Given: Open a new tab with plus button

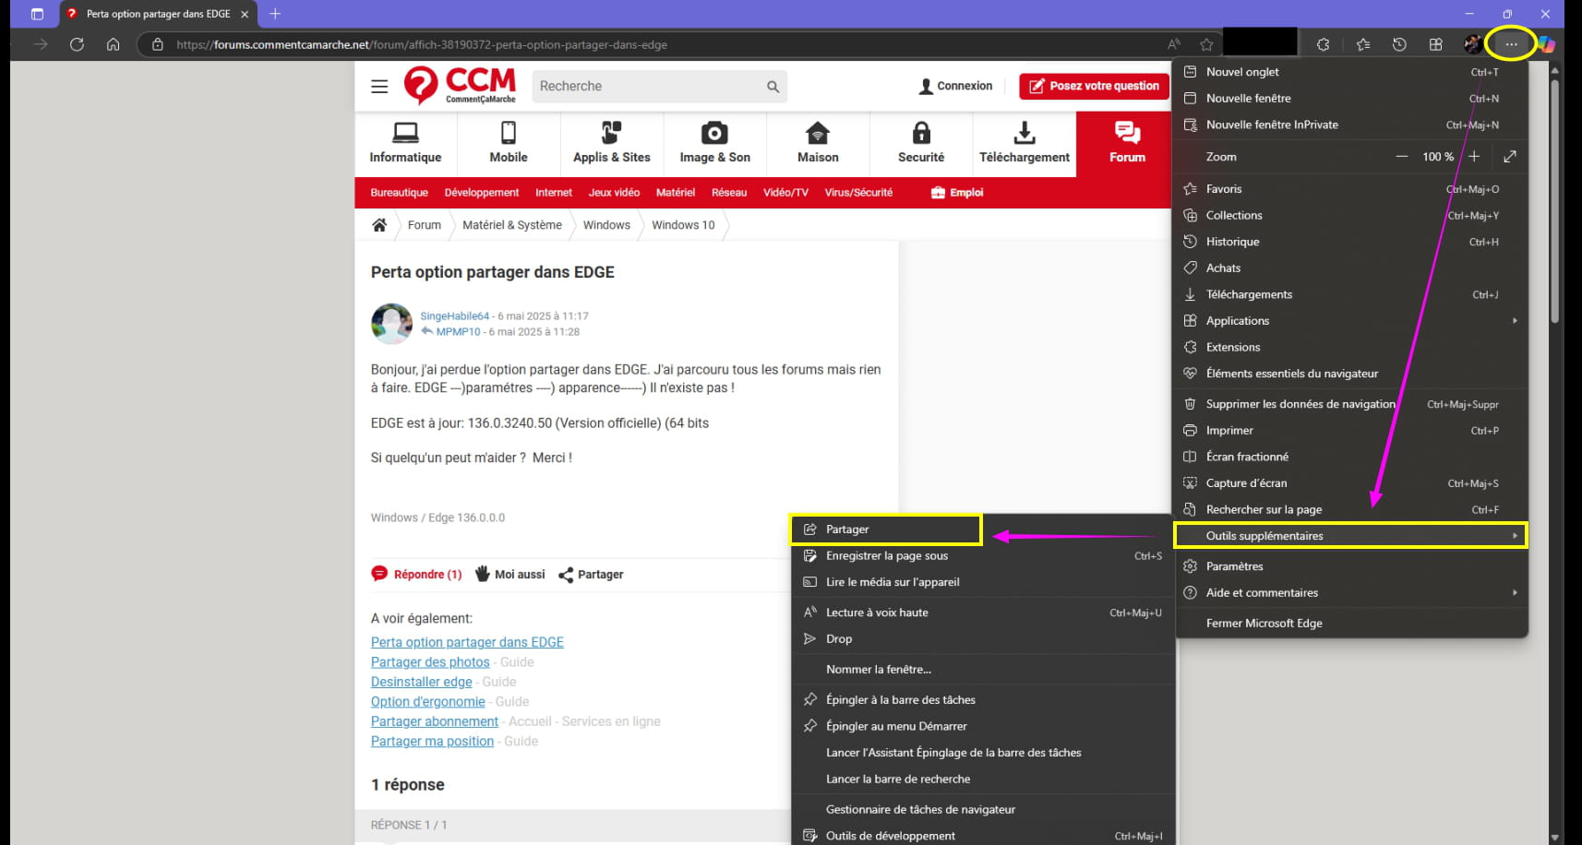Looking at the screenshot, I should click(x=275, y=14).
